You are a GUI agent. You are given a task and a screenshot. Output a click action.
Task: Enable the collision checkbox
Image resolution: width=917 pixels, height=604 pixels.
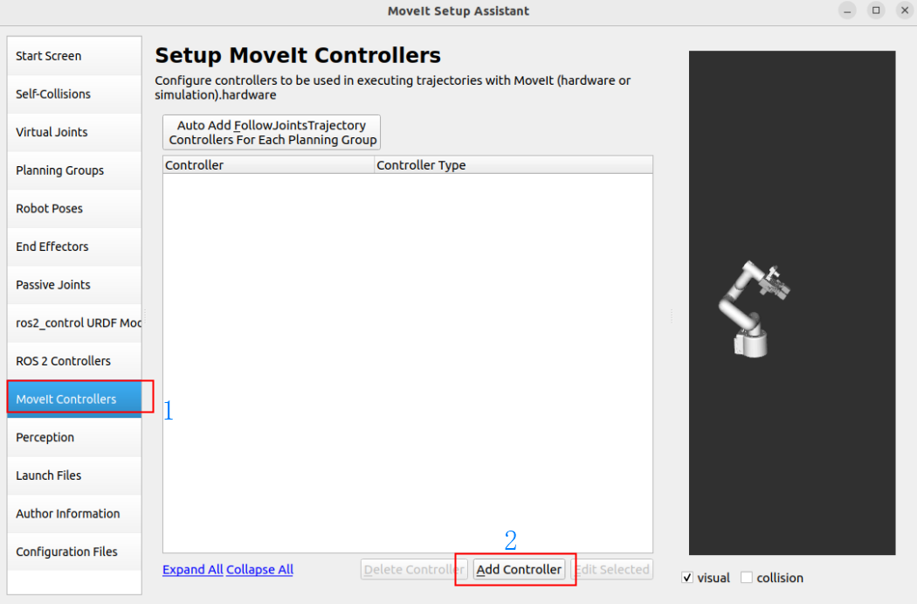[x=747, y=578]
